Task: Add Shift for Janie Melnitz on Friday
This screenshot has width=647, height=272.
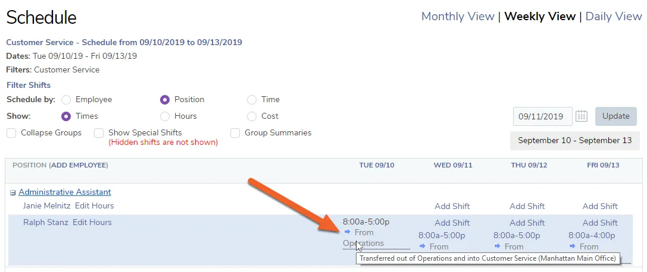Action: tap(600, 206)
